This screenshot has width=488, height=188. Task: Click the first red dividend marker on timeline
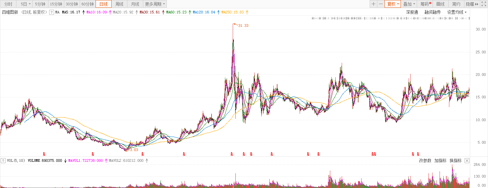coord(44,154)
